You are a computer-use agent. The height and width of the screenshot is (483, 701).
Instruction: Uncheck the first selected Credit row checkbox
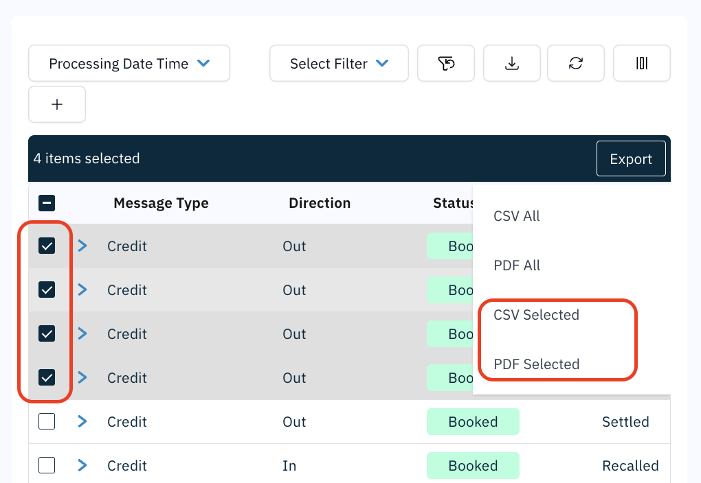(x=47, y=246)
